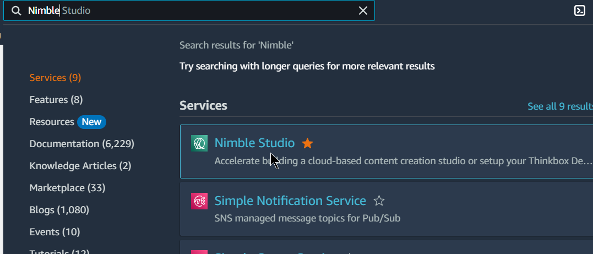
Task: Select the Resources category
Action: coord(52,122)
